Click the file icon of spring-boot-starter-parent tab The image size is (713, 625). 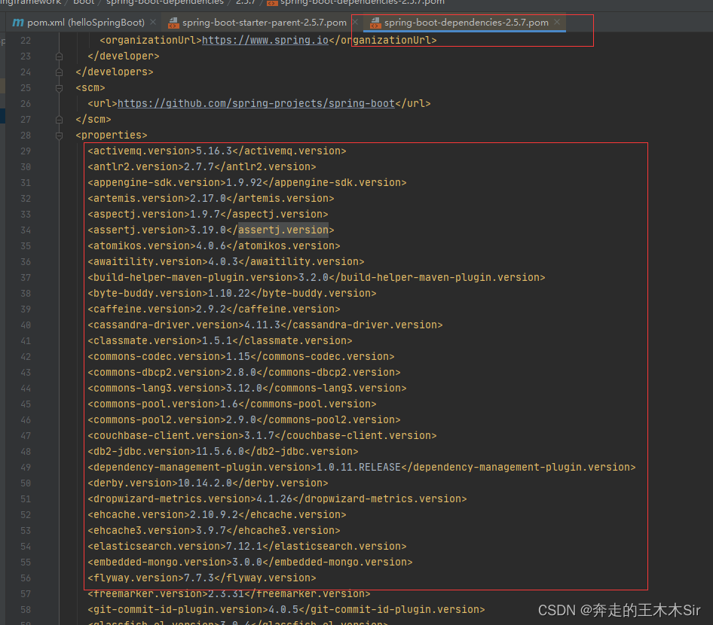point(173,23)
